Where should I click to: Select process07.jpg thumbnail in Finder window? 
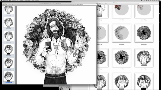pos(103,33)
